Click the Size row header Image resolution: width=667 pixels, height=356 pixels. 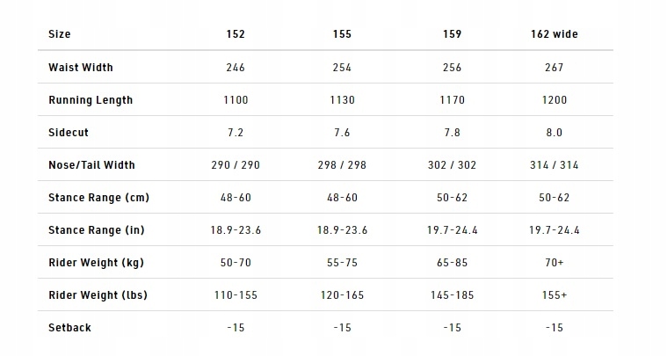(60, 34)
